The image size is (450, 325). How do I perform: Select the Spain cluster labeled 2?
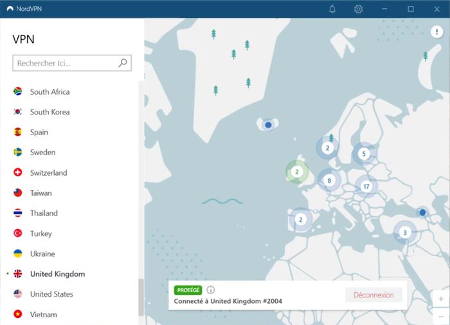tap(300, 220)
